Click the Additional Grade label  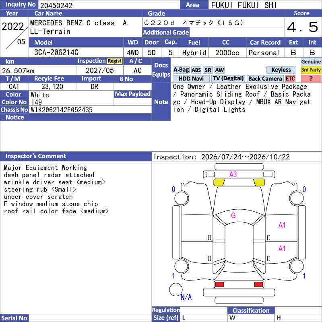point(166,32)
